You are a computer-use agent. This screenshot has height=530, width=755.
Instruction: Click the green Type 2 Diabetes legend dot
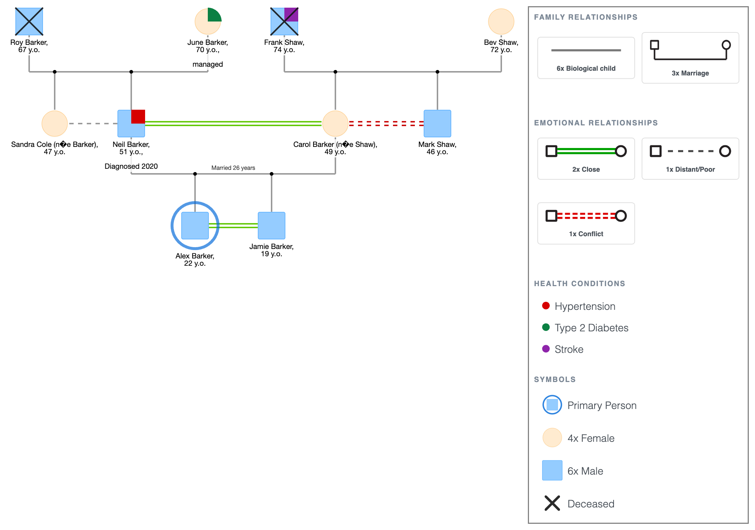[546, 327]
